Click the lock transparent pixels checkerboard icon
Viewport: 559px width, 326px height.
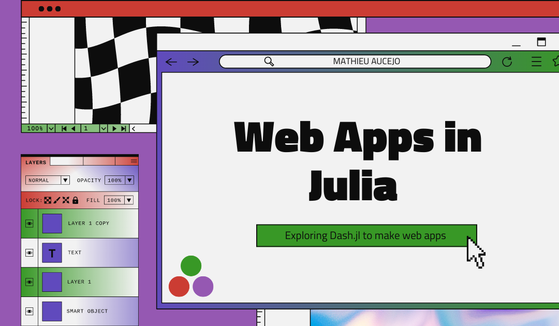(x=48, y=200)
